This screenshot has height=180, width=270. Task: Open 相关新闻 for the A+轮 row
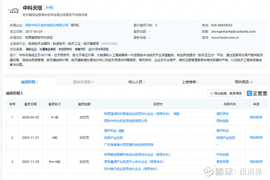(x=256, y=117)
